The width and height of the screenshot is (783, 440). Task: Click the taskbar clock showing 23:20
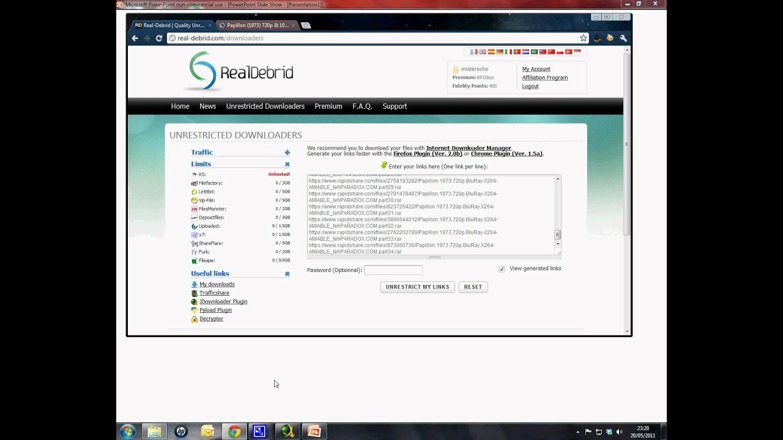point(642,431)
